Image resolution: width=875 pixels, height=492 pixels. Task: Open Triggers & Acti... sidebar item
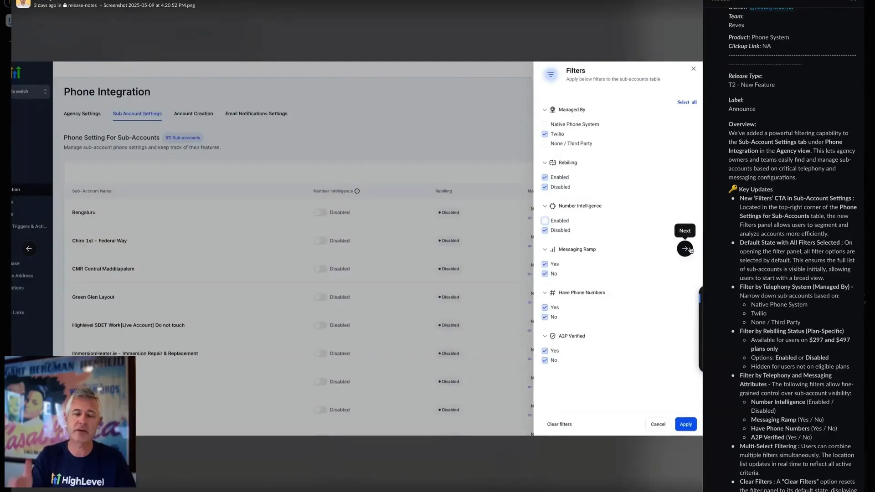point(29,226)
